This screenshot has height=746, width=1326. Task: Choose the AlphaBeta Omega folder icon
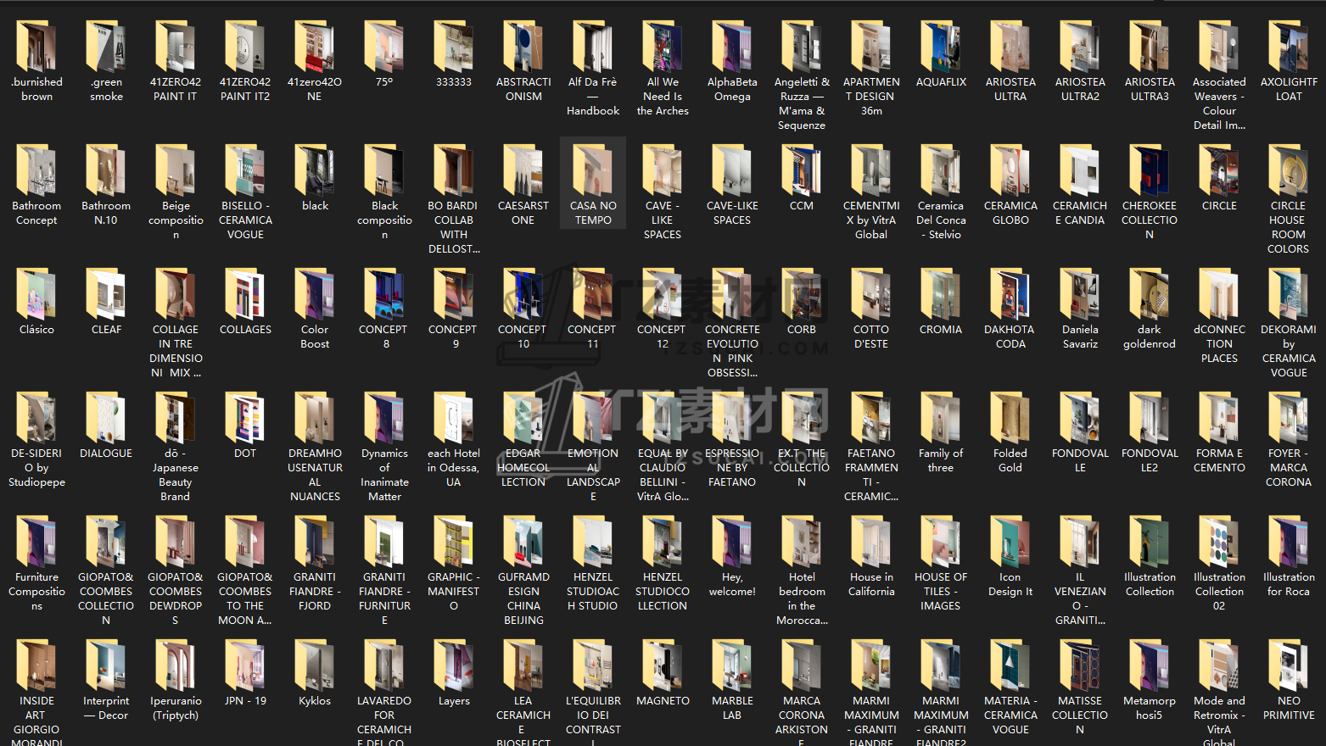732,47
